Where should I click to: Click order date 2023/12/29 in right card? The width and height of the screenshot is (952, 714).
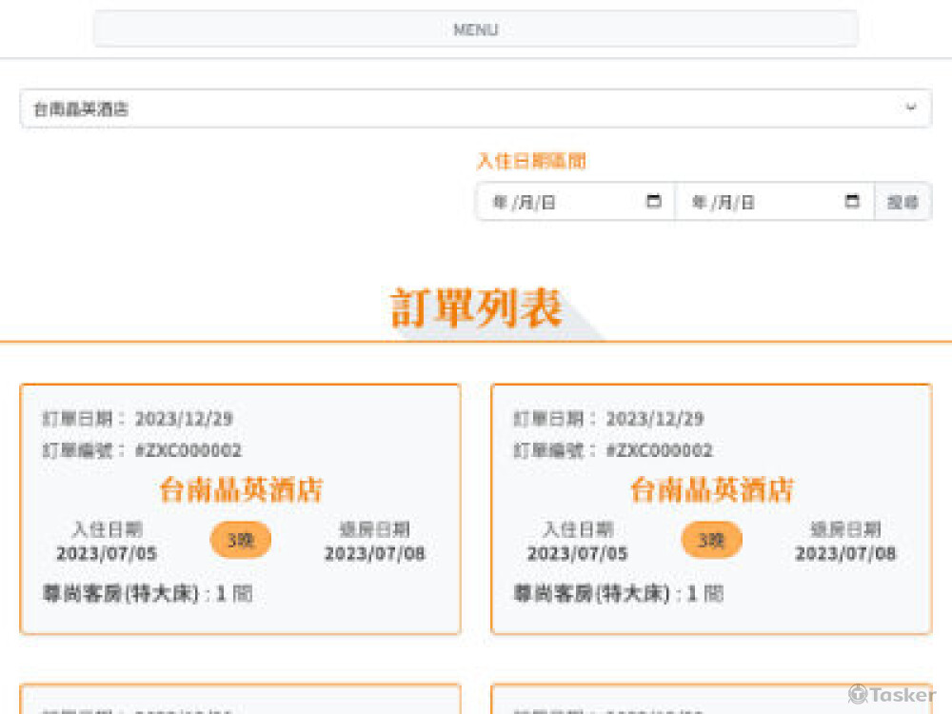coord(655,418)
